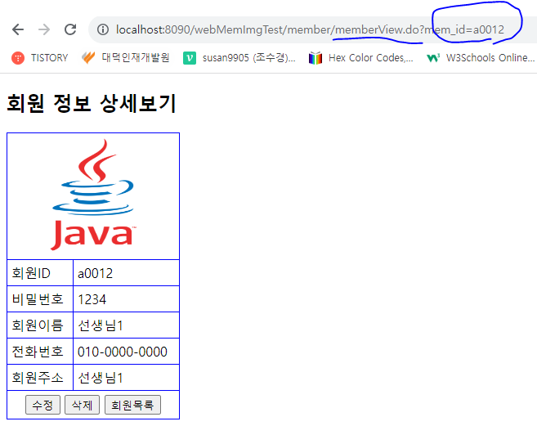The height and width of the screenshot is (435, 537).
Task: Click the 전화번호 label cell
Action: 40,352
